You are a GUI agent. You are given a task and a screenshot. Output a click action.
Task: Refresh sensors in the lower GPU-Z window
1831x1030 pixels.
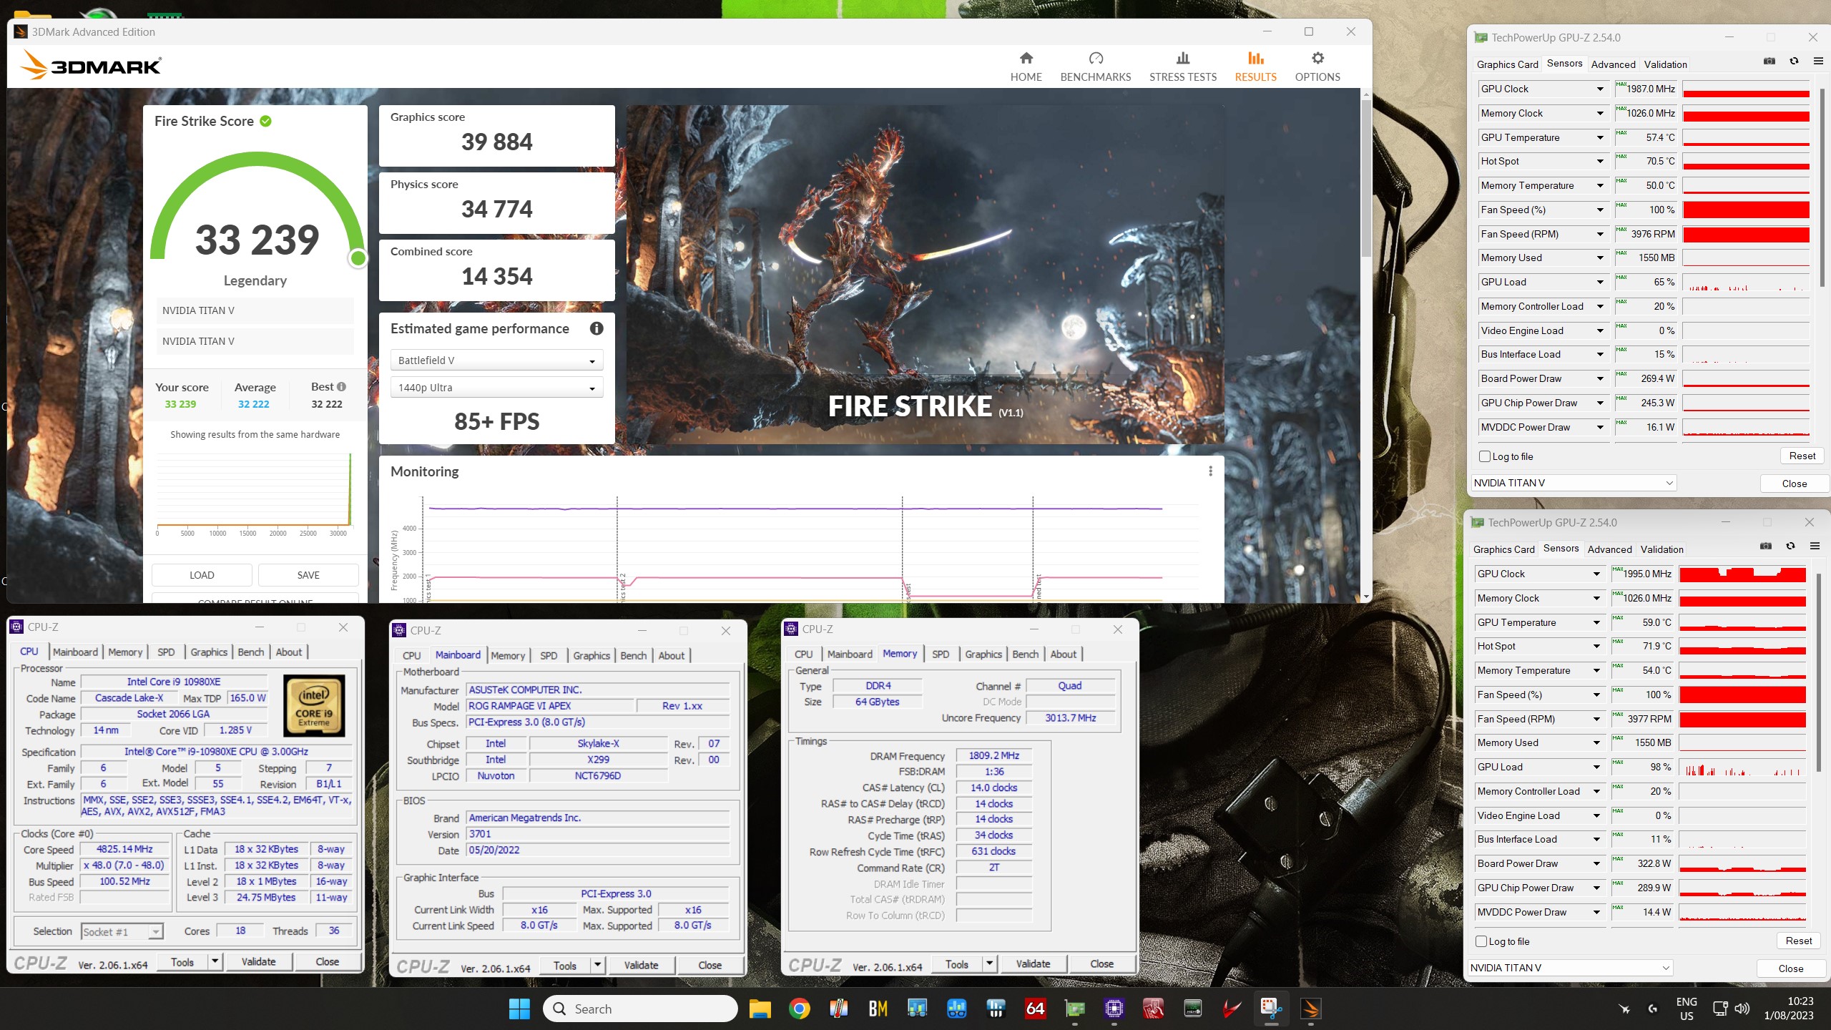click(1790, 546)
